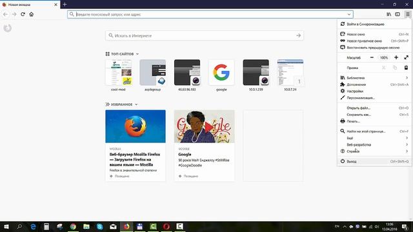Focus the address bar input
Viewport: 413px width, 232px height.
tap(210, 14)
